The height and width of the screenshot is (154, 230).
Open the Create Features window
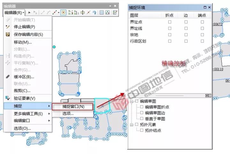[115, 12]
